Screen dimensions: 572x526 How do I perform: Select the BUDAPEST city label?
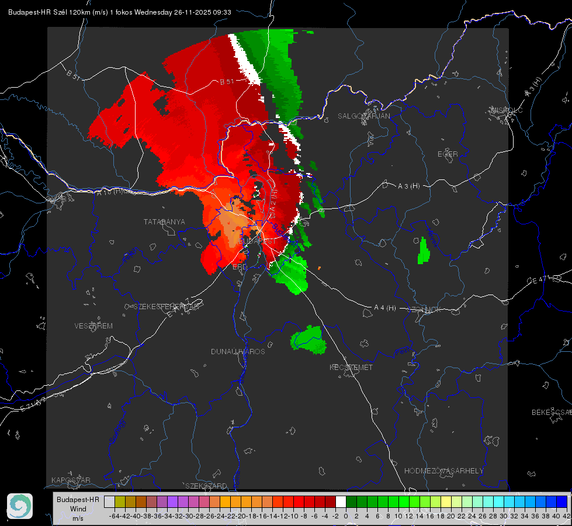coord(258,241)
